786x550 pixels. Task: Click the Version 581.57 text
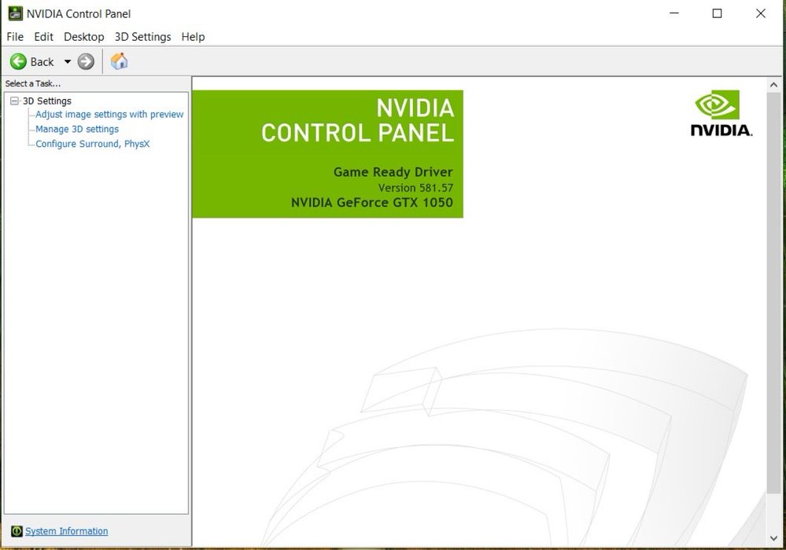coord(415,188)
